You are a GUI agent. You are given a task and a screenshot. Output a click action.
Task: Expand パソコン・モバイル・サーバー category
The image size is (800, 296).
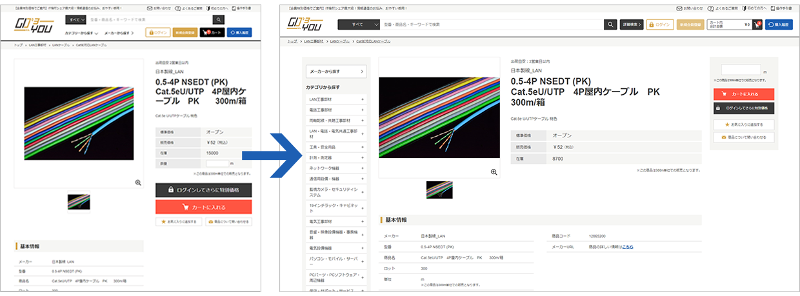coord(336,262)
